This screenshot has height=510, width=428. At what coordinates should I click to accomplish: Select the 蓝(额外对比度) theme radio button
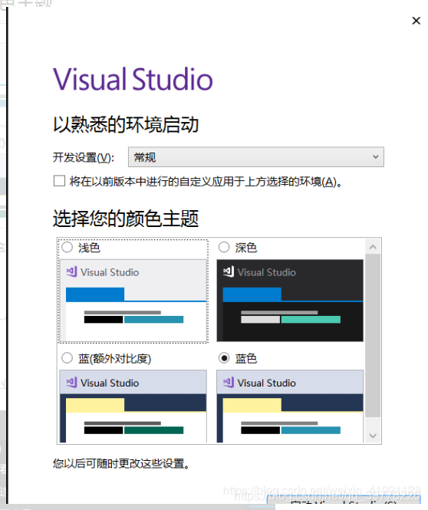pyautogui.click(x=67, y=358)
